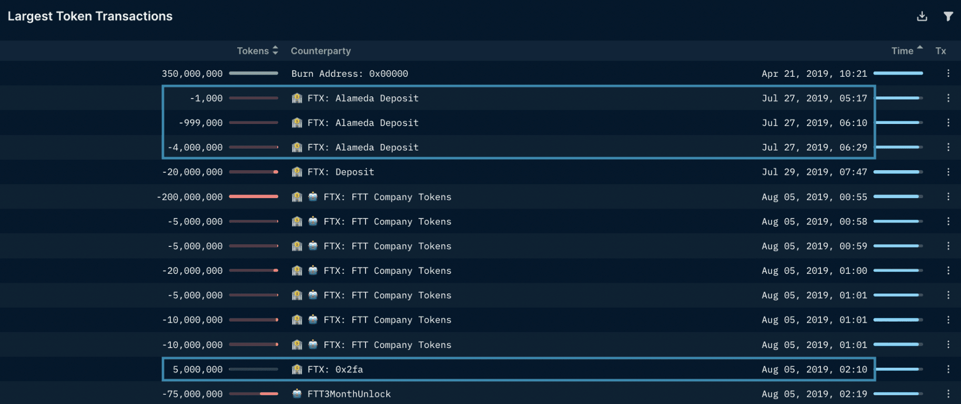Click the exchange icon next to FTT3MonthUnlock
This screenshot has height=404, width=961.
(297, 393)
